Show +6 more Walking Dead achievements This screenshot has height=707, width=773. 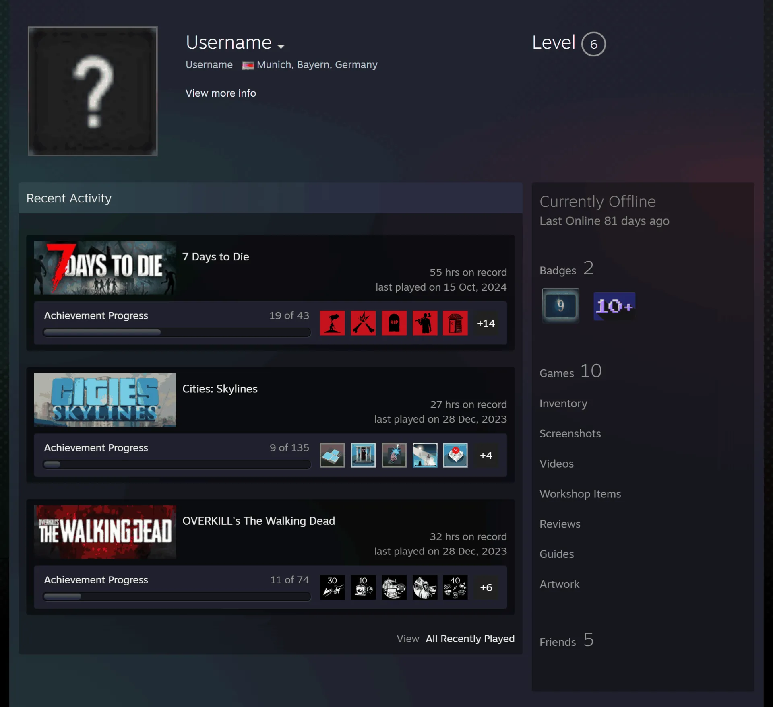click(x=486, y=587)
